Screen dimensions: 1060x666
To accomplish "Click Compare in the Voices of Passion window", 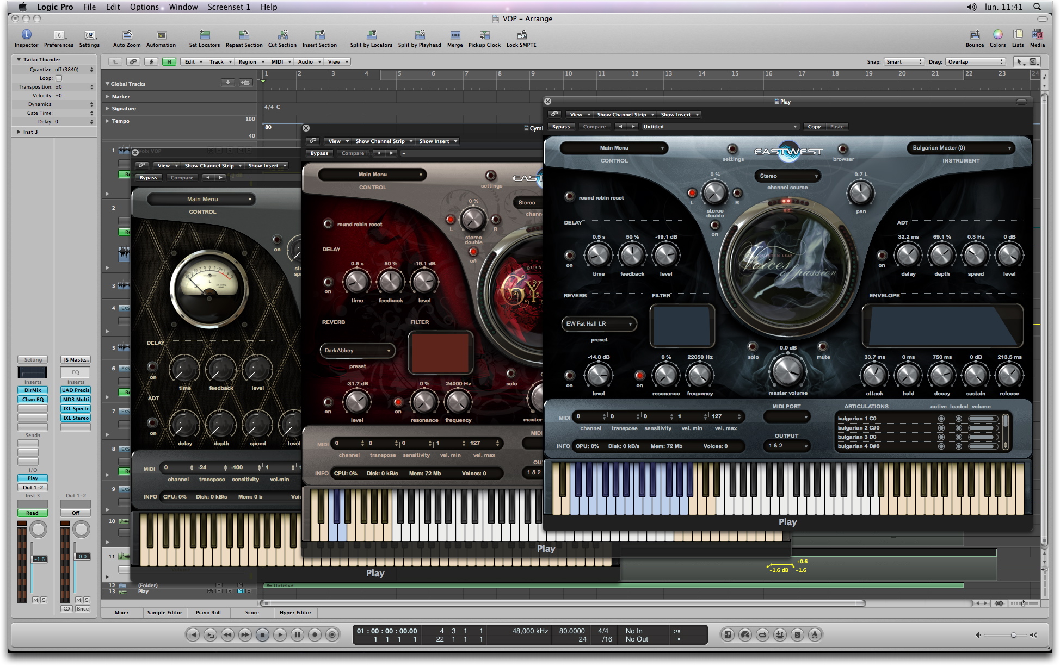I will coord(594,127).
